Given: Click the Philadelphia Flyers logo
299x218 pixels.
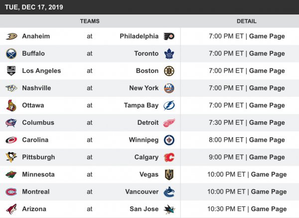Looking at the screenshot, I should 169,36.
